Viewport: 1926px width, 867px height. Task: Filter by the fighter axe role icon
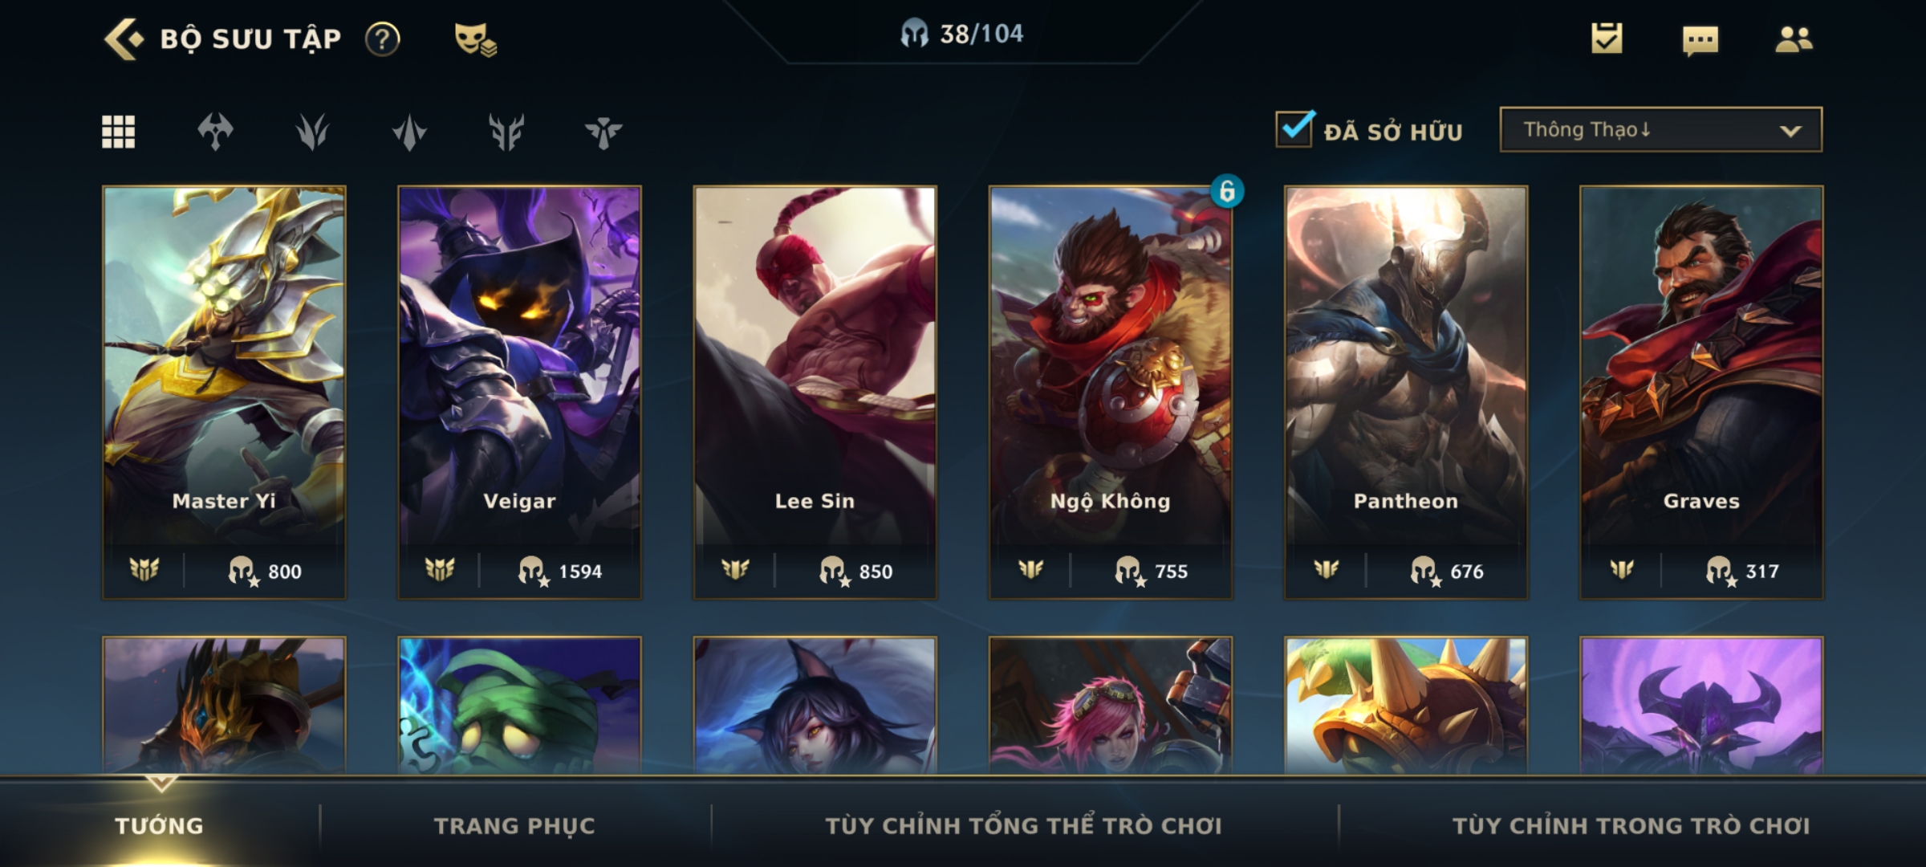click(x=216, y=132)
